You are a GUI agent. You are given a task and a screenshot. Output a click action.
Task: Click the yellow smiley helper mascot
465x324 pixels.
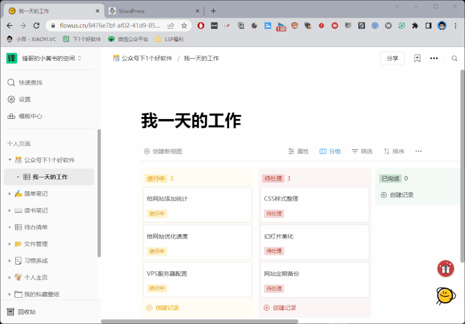point(446,296)
